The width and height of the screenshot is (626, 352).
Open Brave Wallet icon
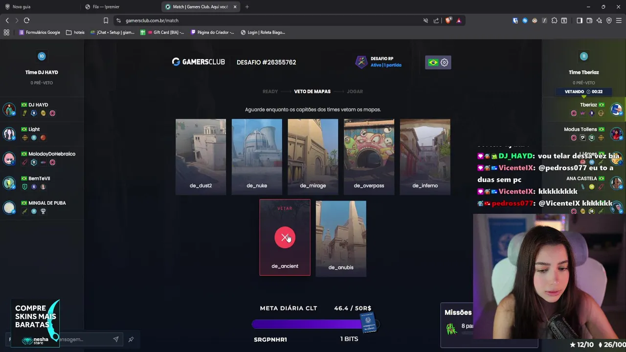589,21
